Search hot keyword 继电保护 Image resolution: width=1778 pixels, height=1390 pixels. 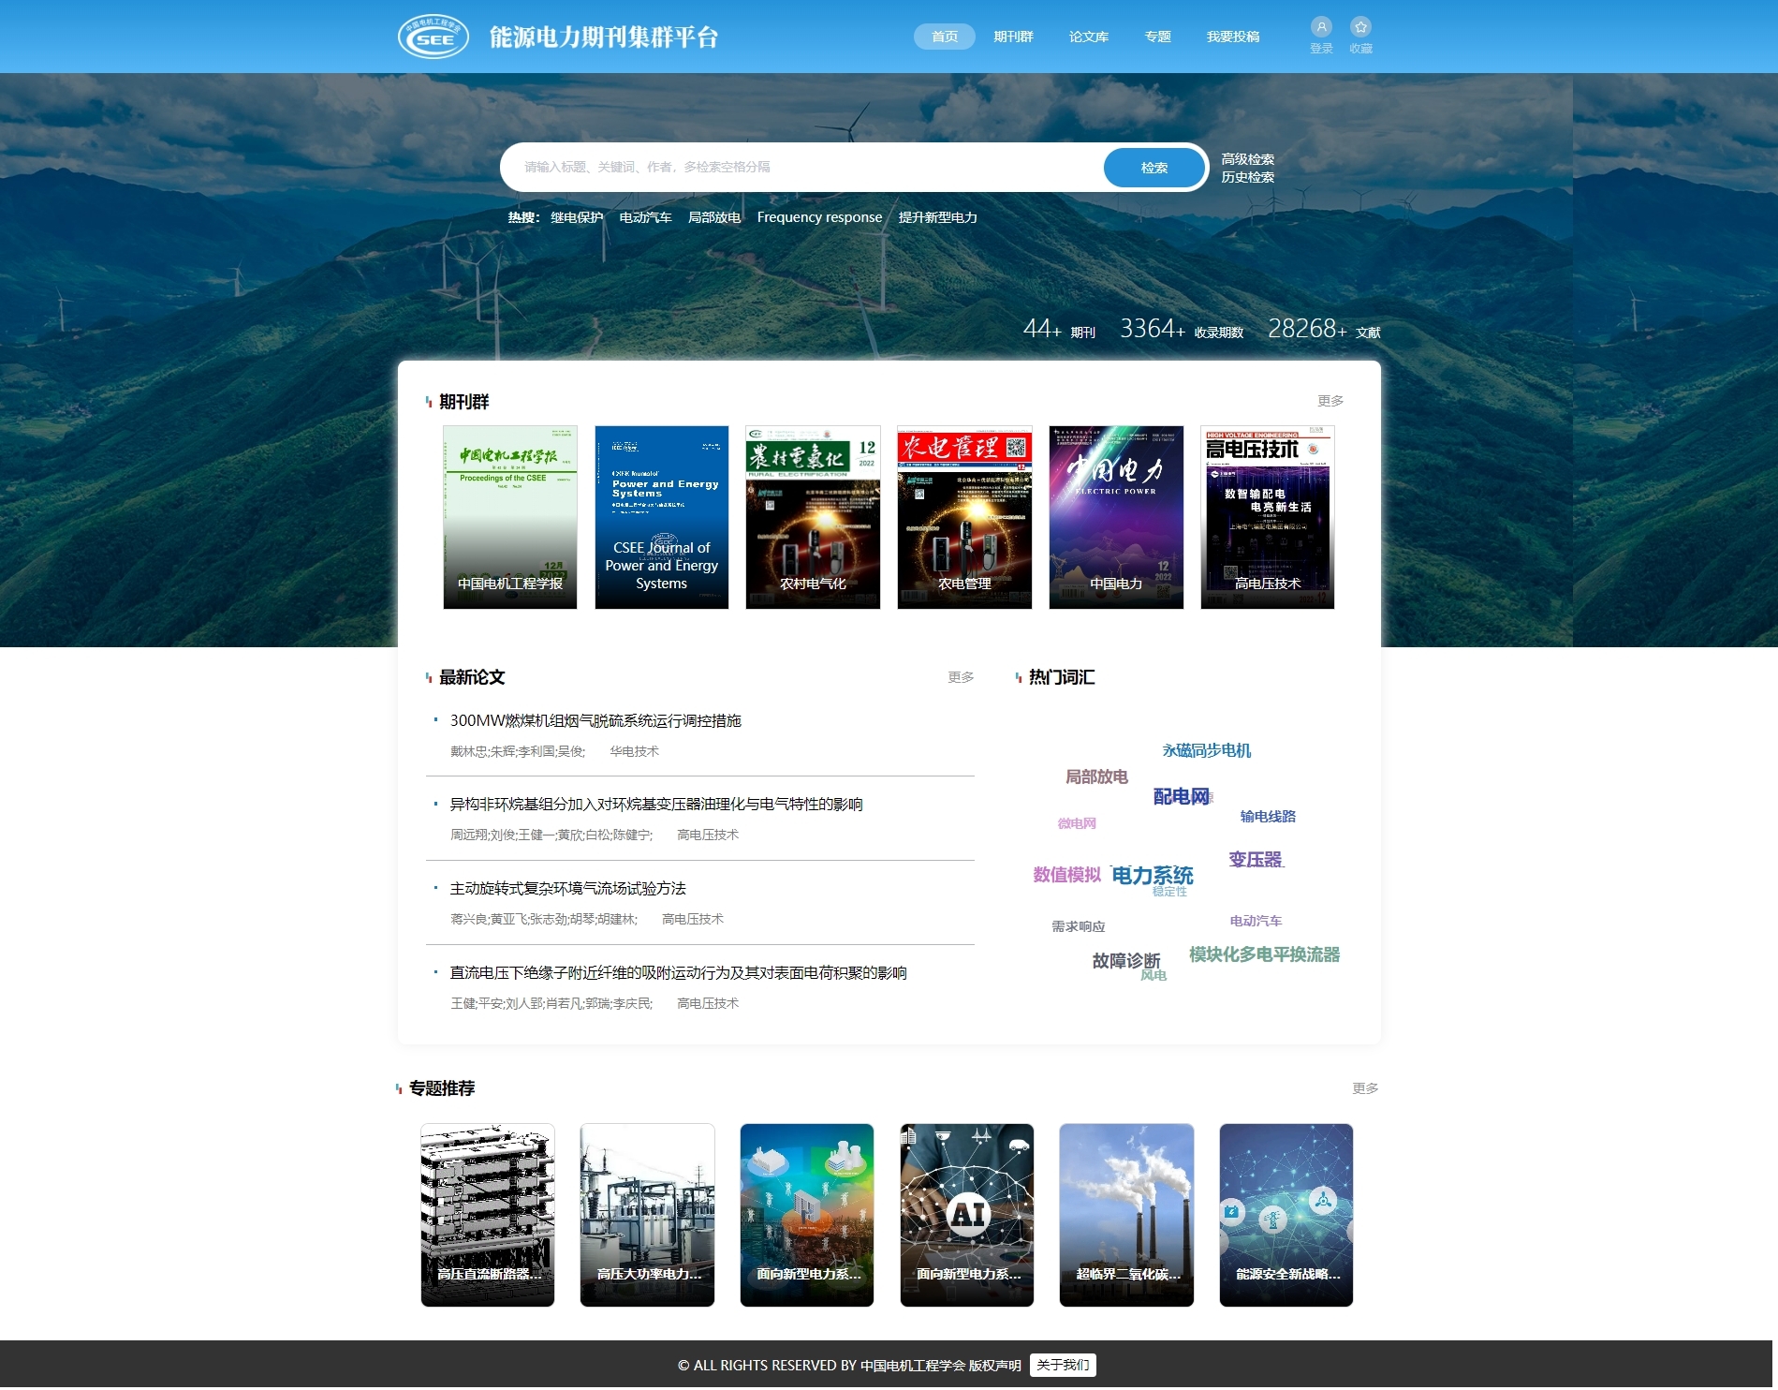(x=577, y=217)
